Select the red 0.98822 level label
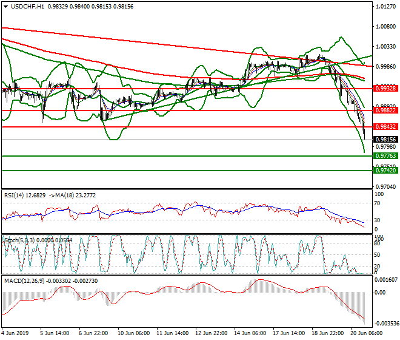400x340 pixels. (x=385, y=110)
